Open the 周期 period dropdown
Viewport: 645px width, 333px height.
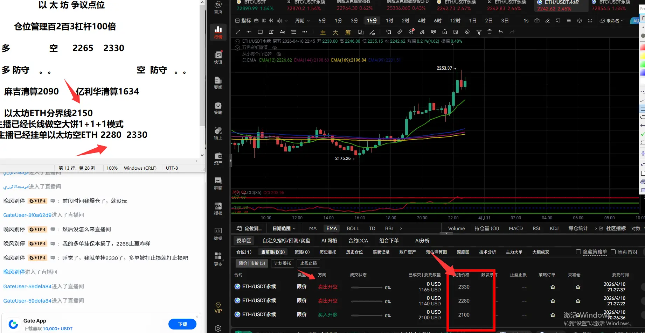click(302, 21)
